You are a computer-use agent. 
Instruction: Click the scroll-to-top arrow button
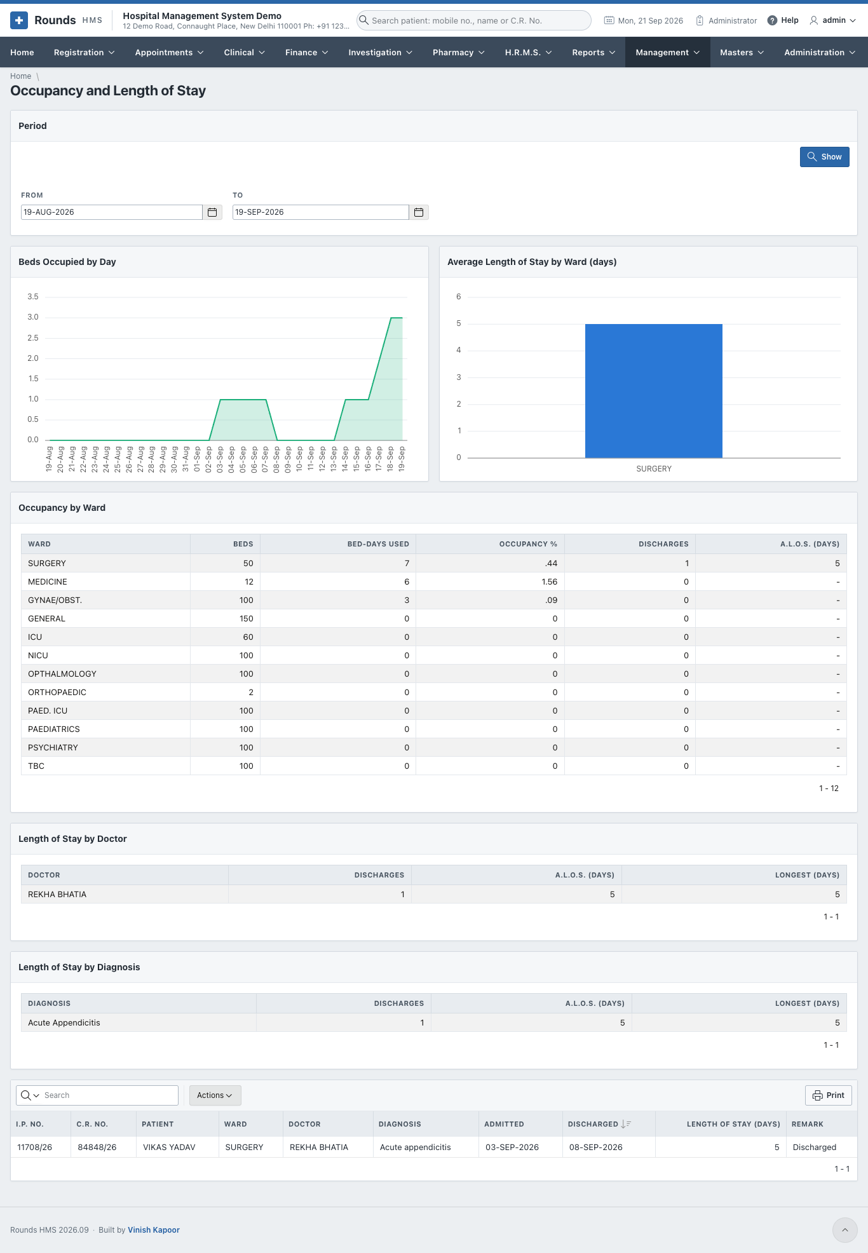click(845, 1230)
